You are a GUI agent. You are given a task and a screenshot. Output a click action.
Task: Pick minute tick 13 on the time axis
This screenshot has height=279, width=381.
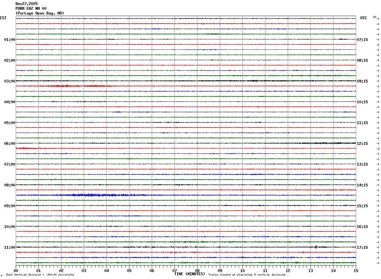310,270
